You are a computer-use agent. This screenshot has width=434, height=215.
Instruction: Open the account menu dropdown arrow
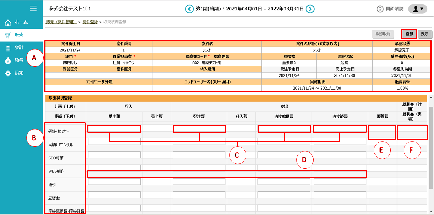(422, 9)
